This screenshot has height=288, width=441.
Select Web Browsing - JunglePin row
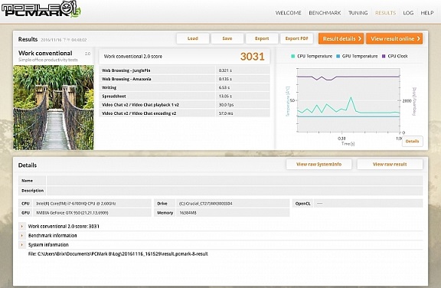[185, 70]
